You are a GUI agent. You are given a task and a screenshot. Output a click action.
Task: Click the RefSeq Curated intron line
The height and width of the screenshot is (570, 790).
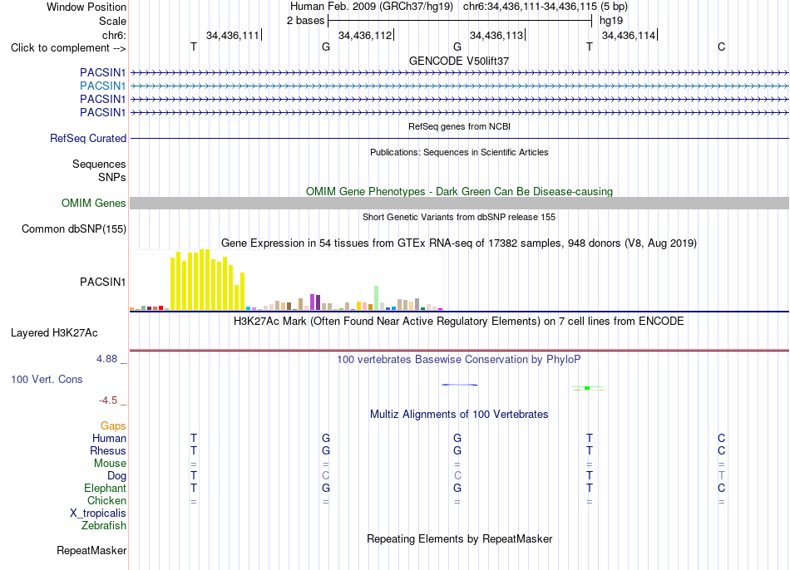coord(459,138)
